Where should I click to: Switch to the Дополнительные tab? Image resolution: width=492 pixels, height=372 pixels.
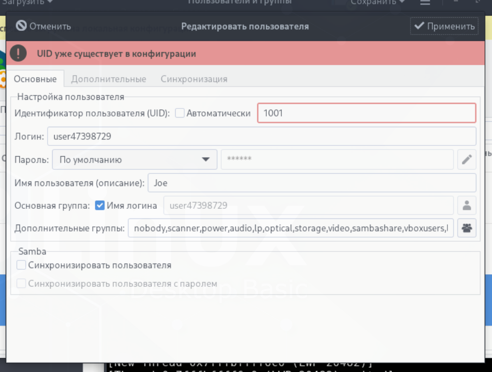point(108,79)
